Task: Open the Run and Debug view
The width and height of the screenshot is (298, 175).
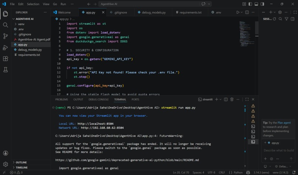Action: click(6, 48)
